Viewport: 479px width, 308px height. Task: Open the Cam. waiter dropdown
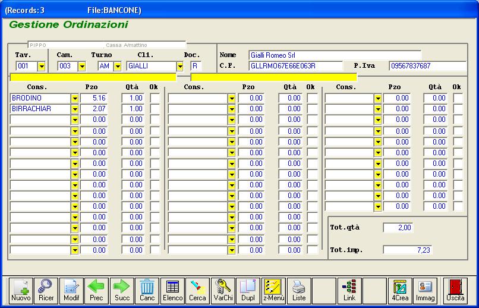coord(81,67)
